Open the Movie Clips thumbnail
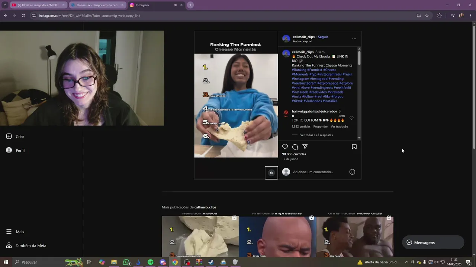Screen dimensions: 476x267 click(355, 235)
